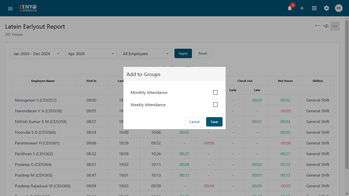Save the group selection
The height and width of the screenshot is (196, 349).
[214, 122]
